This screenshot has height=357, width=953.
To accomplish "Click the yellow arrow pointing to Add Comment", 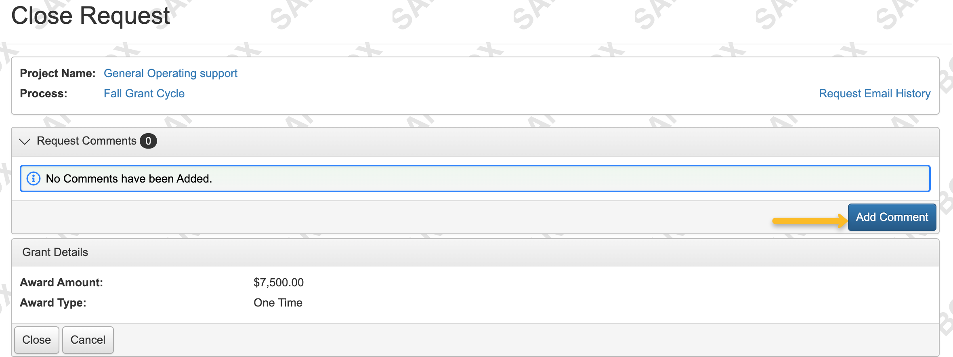I will coord(809,220).
